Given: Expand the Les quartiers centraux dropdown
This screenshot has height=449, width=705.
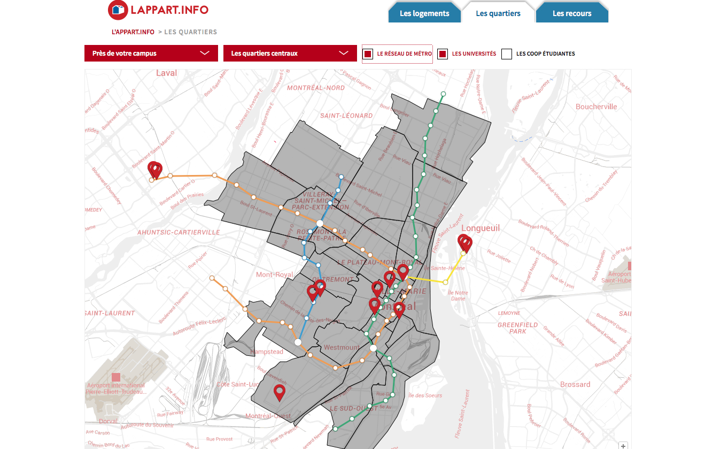Looking at the screenshot, I should pyautogui.click(x=290, y=54).
